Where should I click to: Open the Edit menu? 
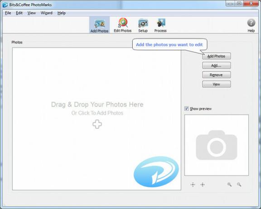pos(19,13)
